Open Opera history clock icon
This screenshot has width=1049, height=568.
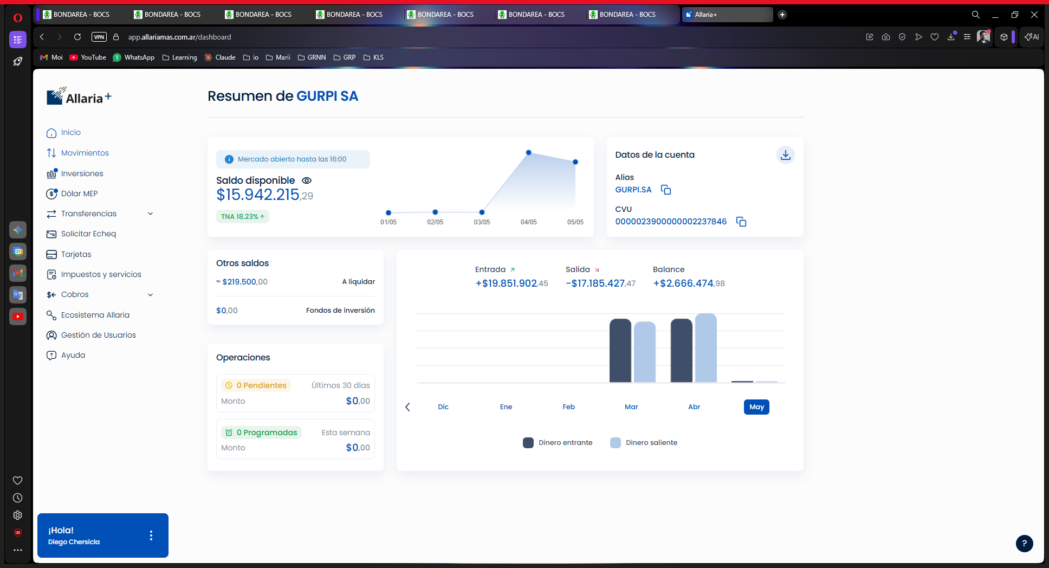click(18, 498)
